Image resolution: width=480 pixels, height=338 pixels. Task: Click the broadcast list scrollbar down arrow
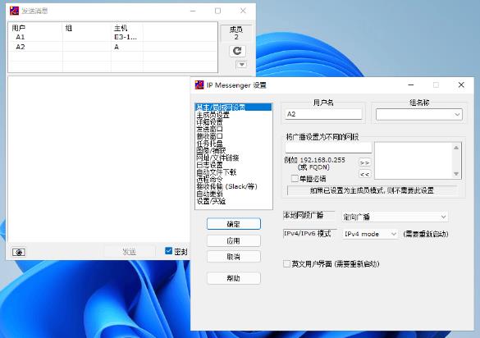[x=456, y=174]
